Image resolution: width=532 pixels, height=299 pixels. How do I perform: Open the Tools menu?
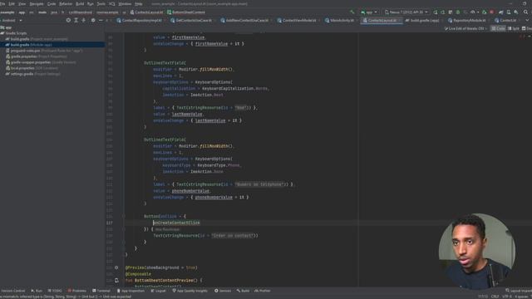tap(101, 3)
